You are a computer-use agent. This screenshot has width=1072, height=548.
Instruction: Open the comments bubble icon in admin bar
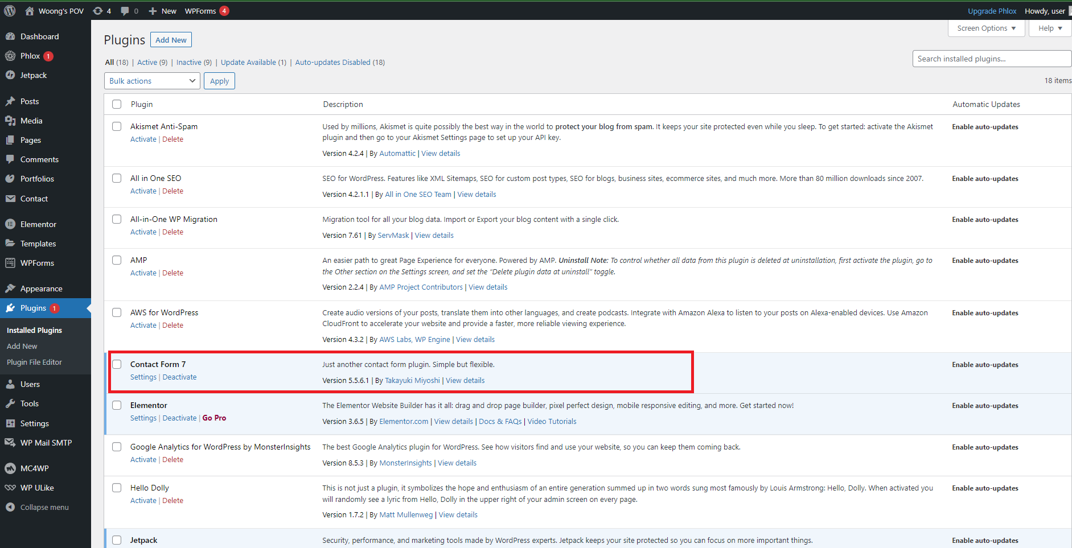pos(125,11)
